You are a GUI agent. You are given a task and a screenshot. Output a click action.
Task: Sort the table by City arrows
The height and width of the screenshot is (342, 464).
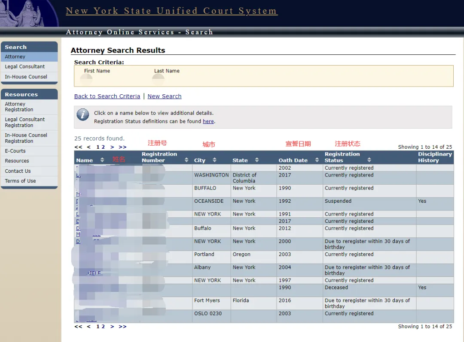pos(214,160)
